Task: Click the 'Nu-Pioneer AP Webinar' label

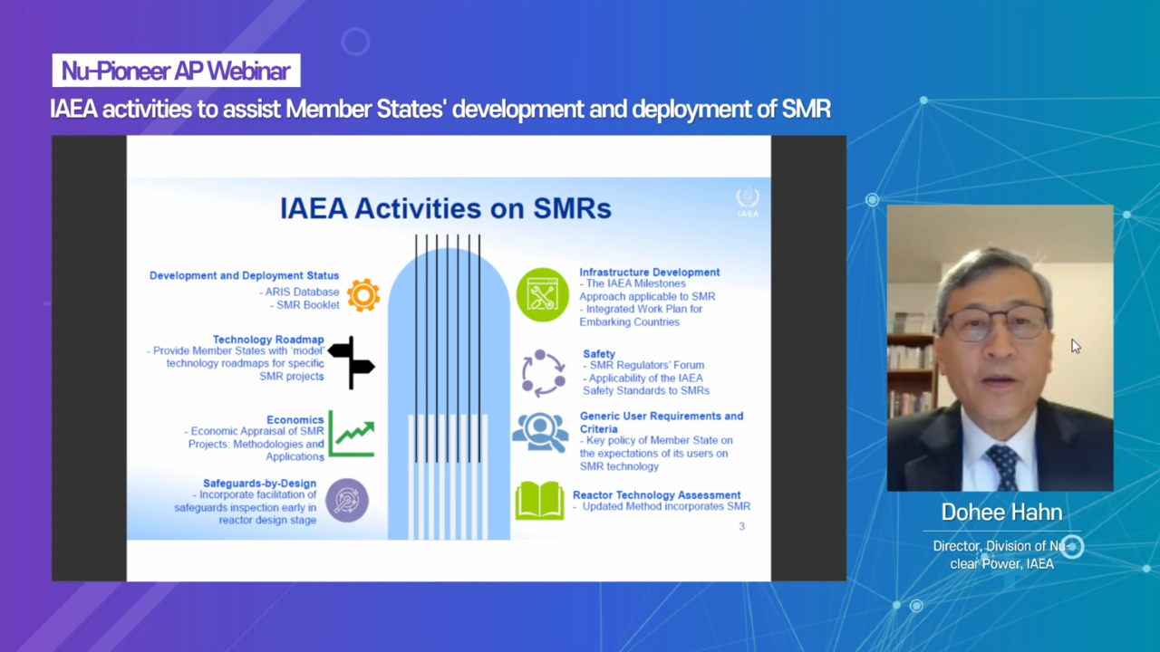Action: pyautogui.click(x=176, y=71)
